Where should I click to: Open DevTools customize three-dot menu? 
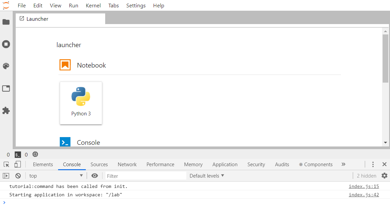373,165
